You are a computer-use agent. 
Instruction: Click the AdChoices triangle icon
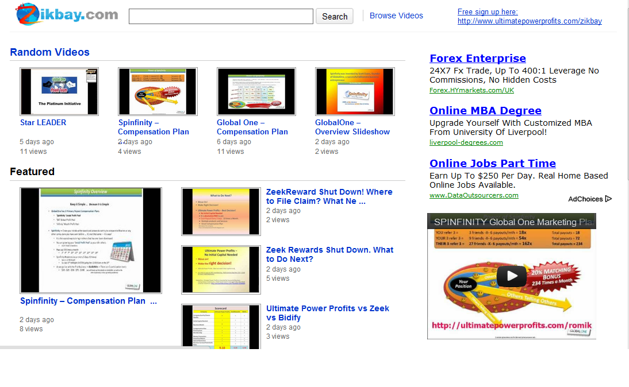[x=608, y=199]
